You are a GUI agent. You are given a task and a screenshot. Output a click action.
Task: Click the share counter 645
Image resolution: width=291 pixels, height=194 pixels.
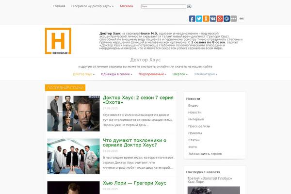pos(242,18)
